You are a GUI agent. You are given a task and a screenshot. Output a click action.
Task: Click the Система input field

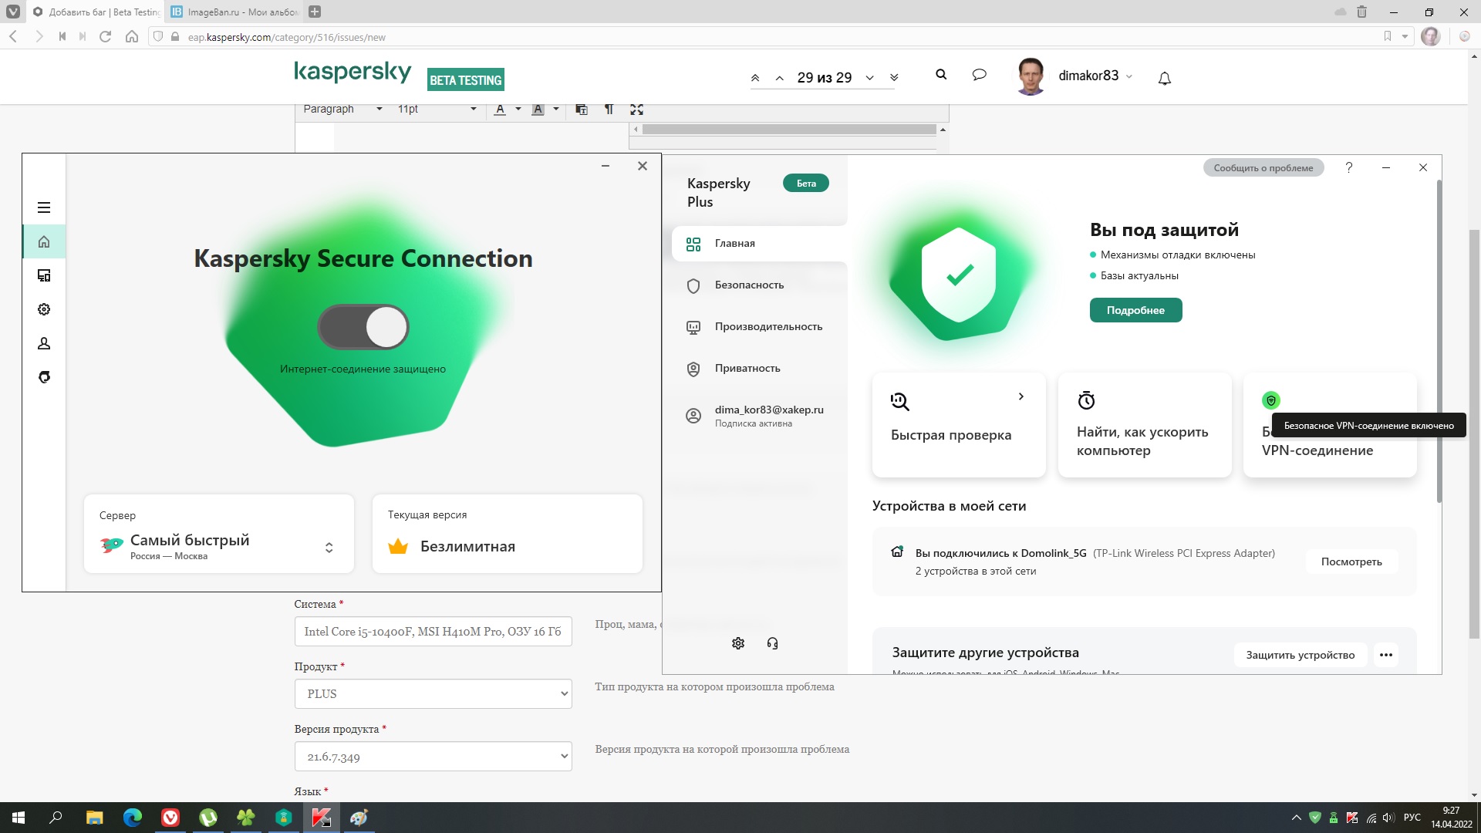point(433,631)
